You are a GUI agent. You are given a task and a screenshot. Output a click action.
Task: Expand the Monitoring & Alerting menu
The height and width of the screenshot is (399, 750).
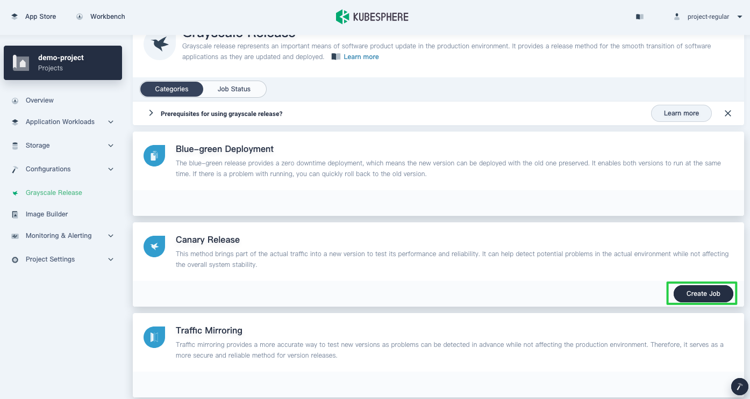pos(59,235)
